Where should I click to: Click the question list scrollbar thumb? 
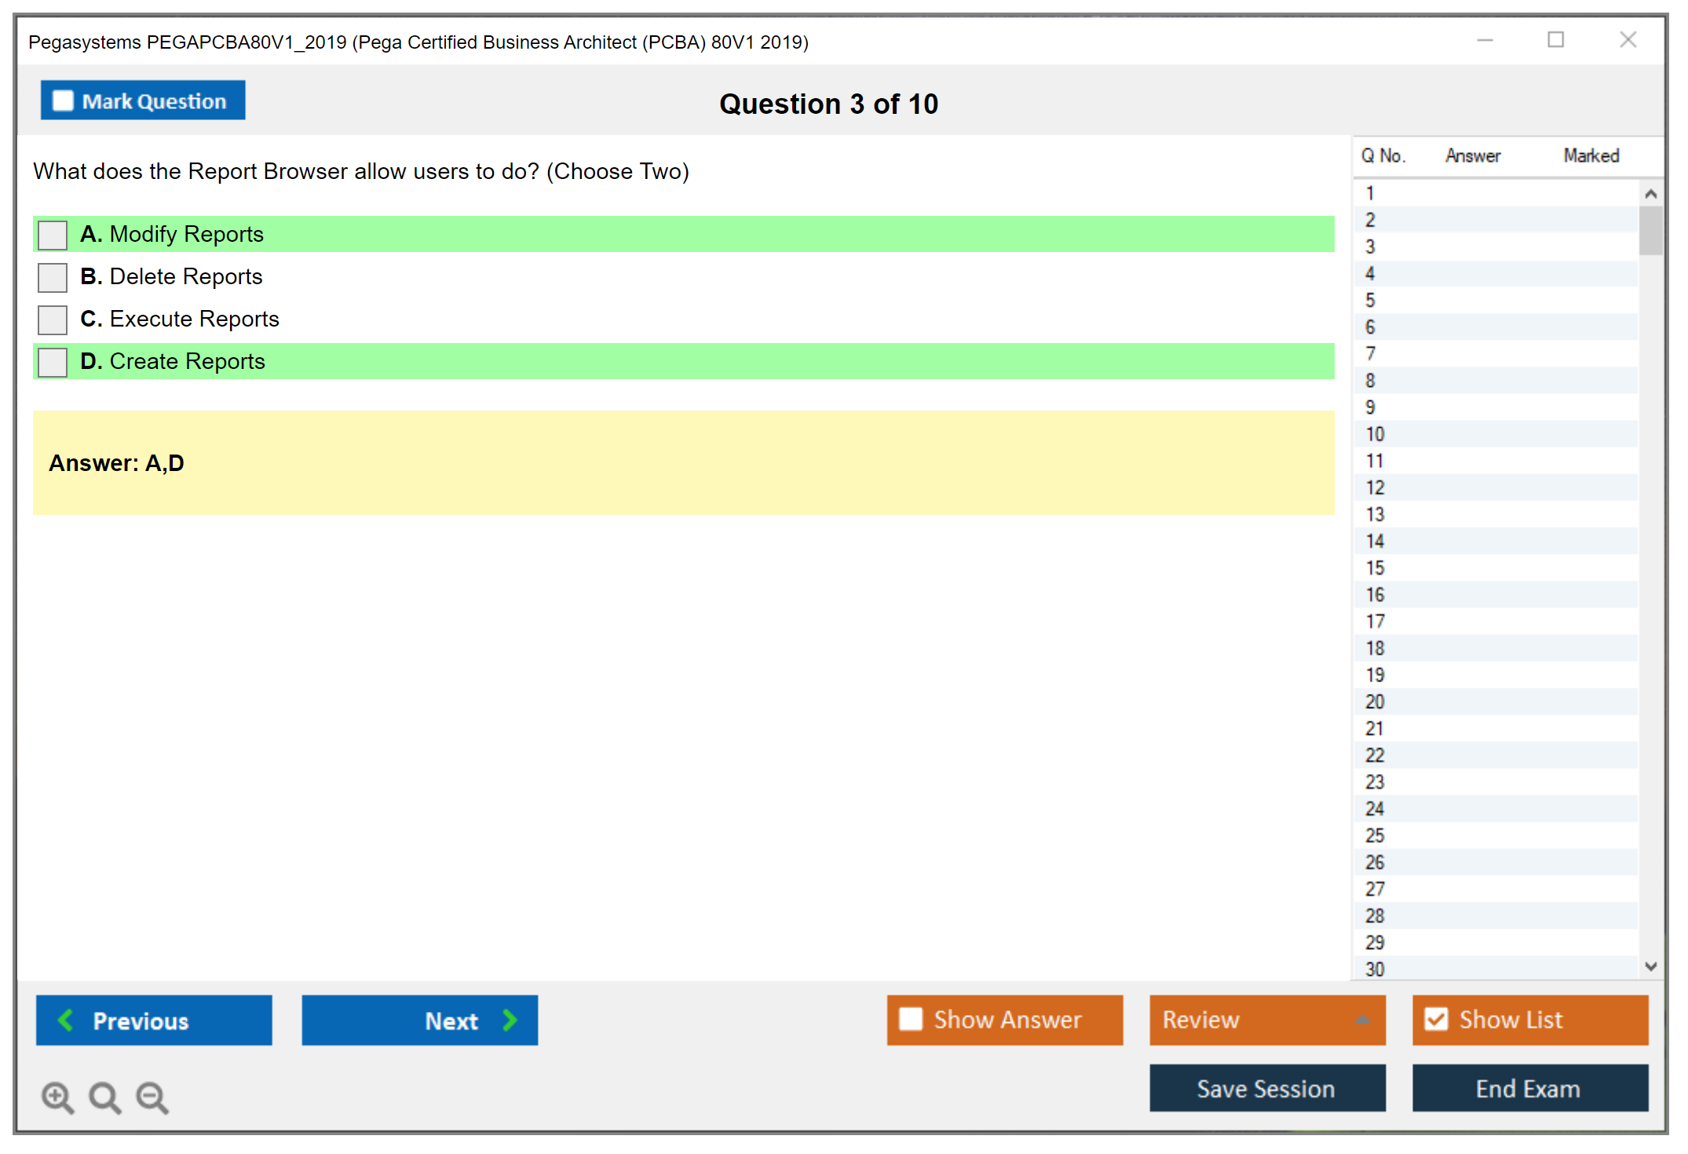coord(1650,231)
